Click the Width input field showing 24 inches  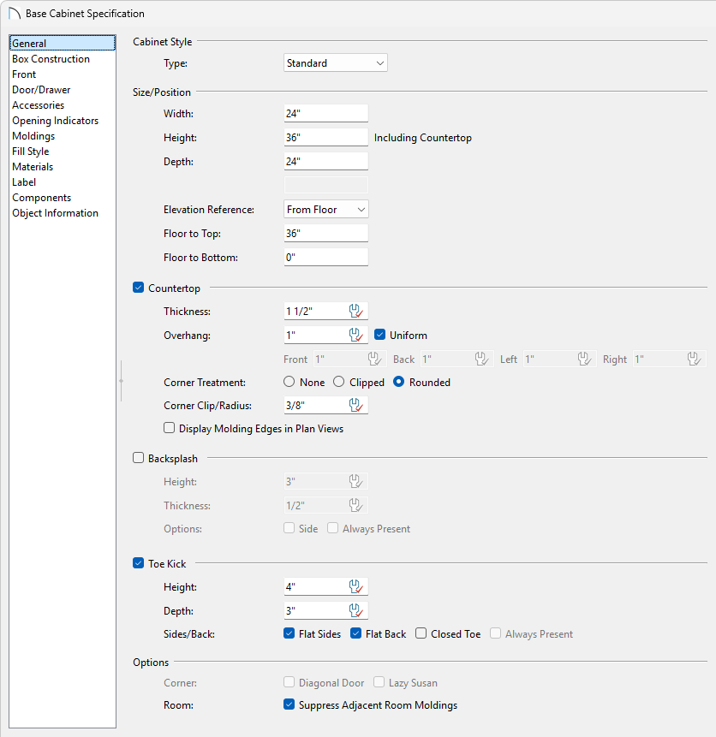[325, 113]
